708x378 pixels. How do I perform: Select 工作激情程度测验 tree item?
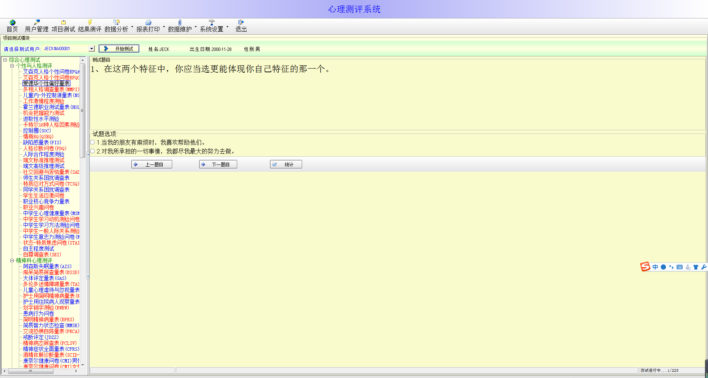coord(44,101)
